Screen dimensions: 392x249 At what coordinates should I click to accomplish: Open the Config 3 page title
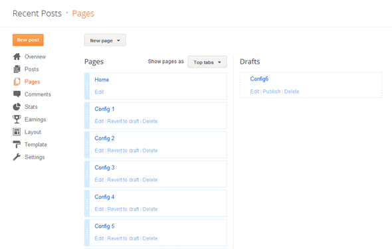pos(104,167)
